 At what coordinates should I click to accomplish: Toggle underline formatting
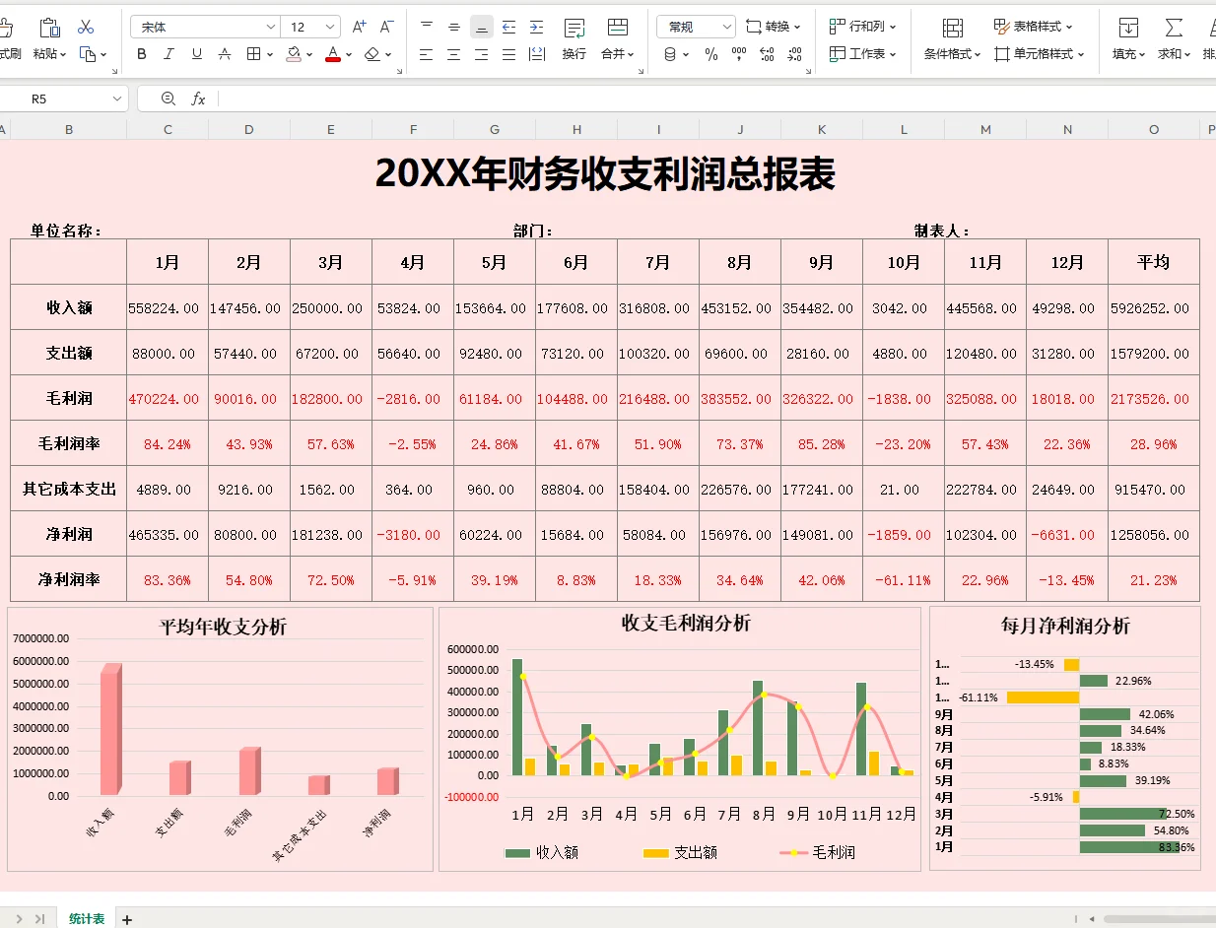tap(197, 54)
